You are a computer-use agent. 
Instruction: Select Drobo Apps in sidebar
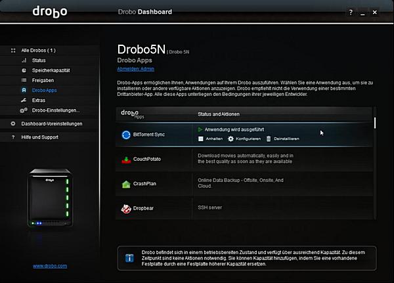(44, 90)
